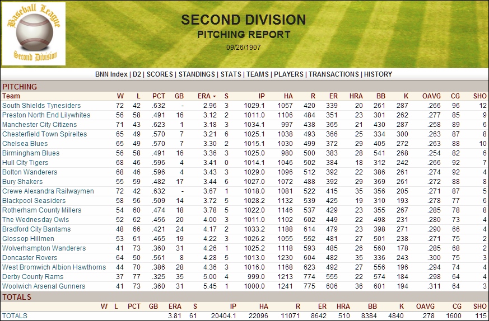Sort by the BB column header
The height and width of the screenshot is (321, 489).
381,96
